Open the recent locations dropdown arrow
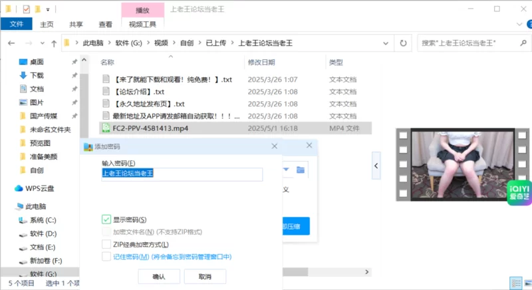The width and height of the screenshot is (532, 290). [43, 43]
